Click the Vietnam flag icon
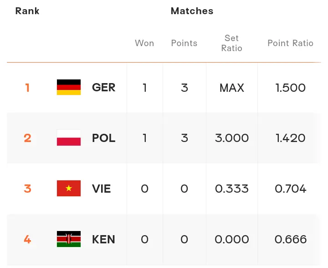 69,189
